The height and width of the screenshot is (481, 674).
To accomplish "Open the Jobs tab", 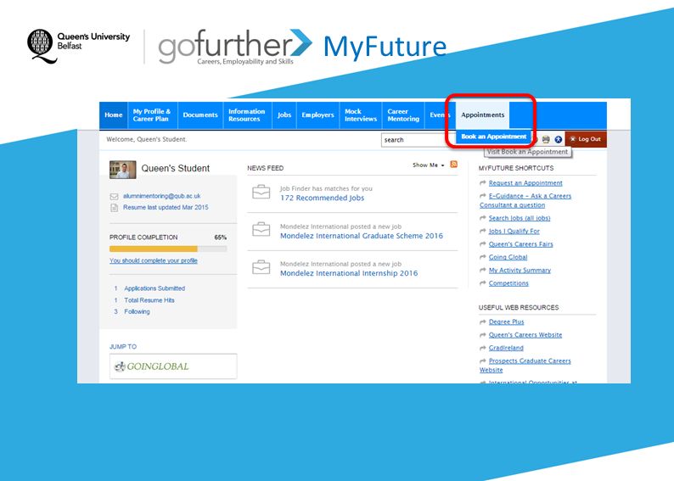I will point(284,115).
